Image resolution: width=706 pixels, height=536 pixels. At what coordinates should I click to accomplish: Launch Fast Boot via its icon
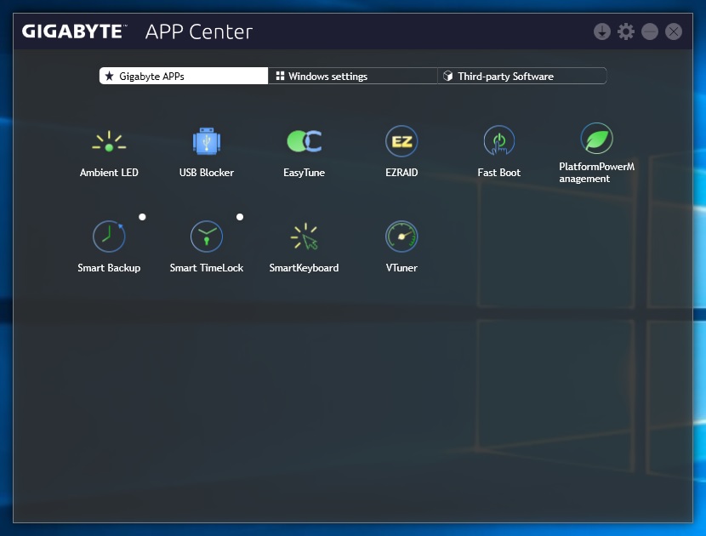499,141
